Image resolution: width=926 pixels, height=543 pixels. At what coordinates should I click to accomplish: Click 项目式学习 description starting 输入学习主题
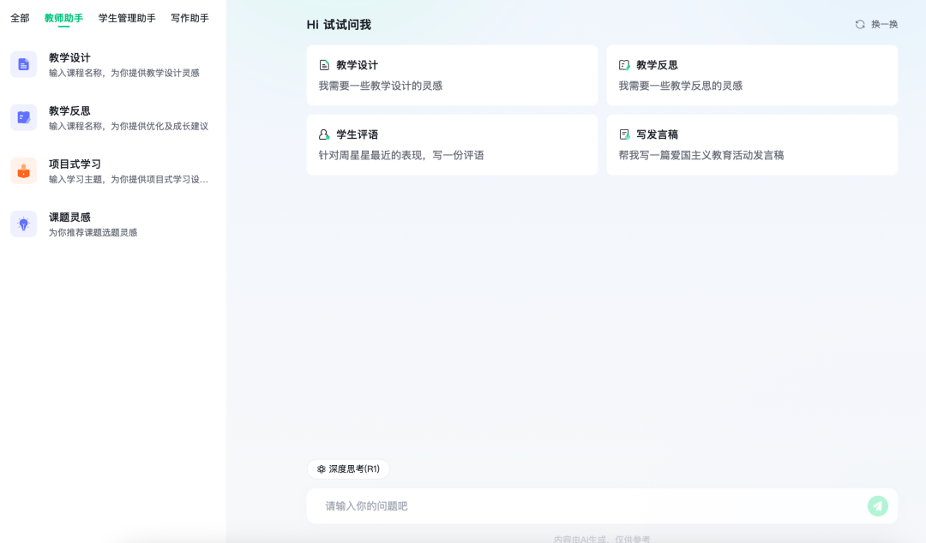click(128, 179)
